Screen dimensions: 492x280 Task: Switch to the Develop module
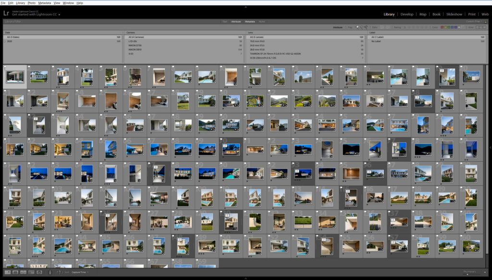click(x=406, y=14)
